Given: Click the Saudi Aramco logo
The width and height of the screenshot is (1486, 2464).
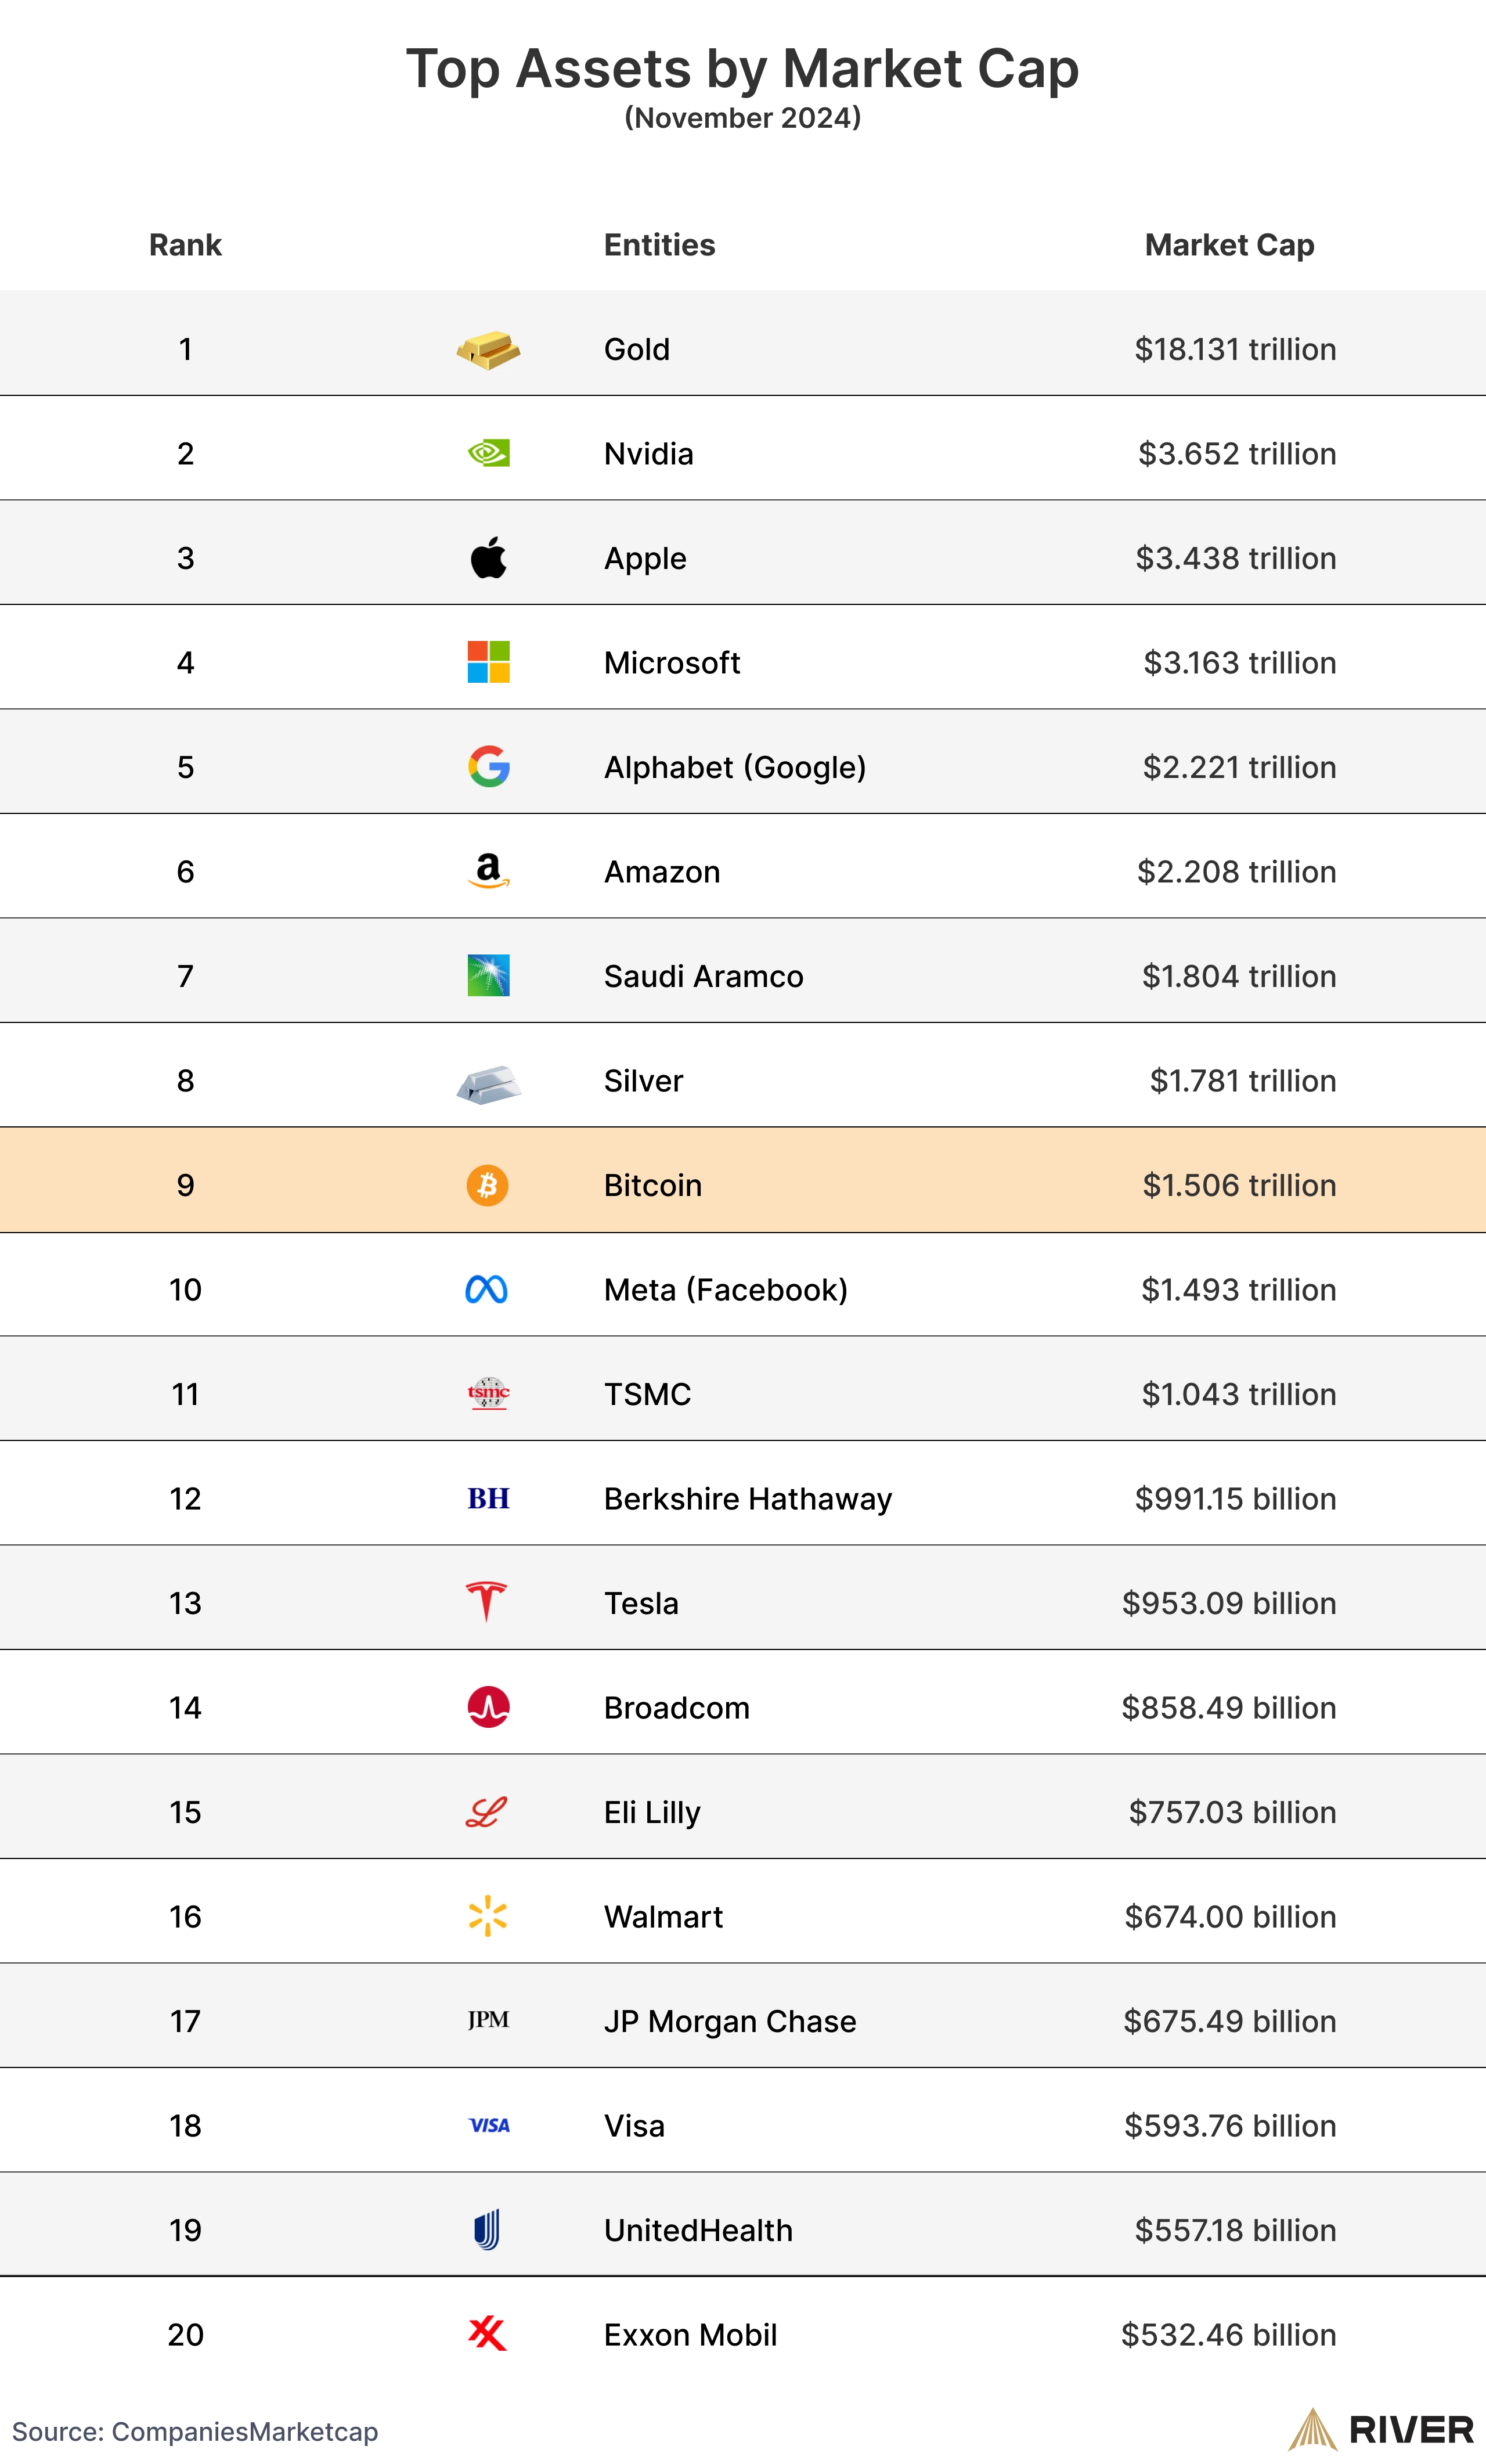Looking at the screenshot, I should coord(488,975).
